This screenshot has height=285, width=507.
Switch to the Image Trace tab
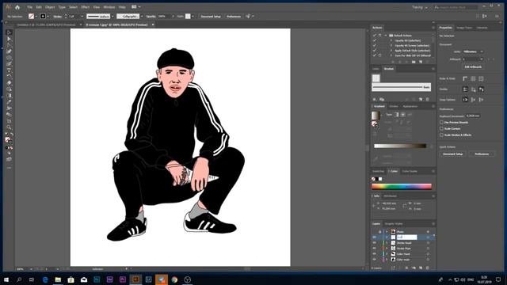click(x=464, y=28)
